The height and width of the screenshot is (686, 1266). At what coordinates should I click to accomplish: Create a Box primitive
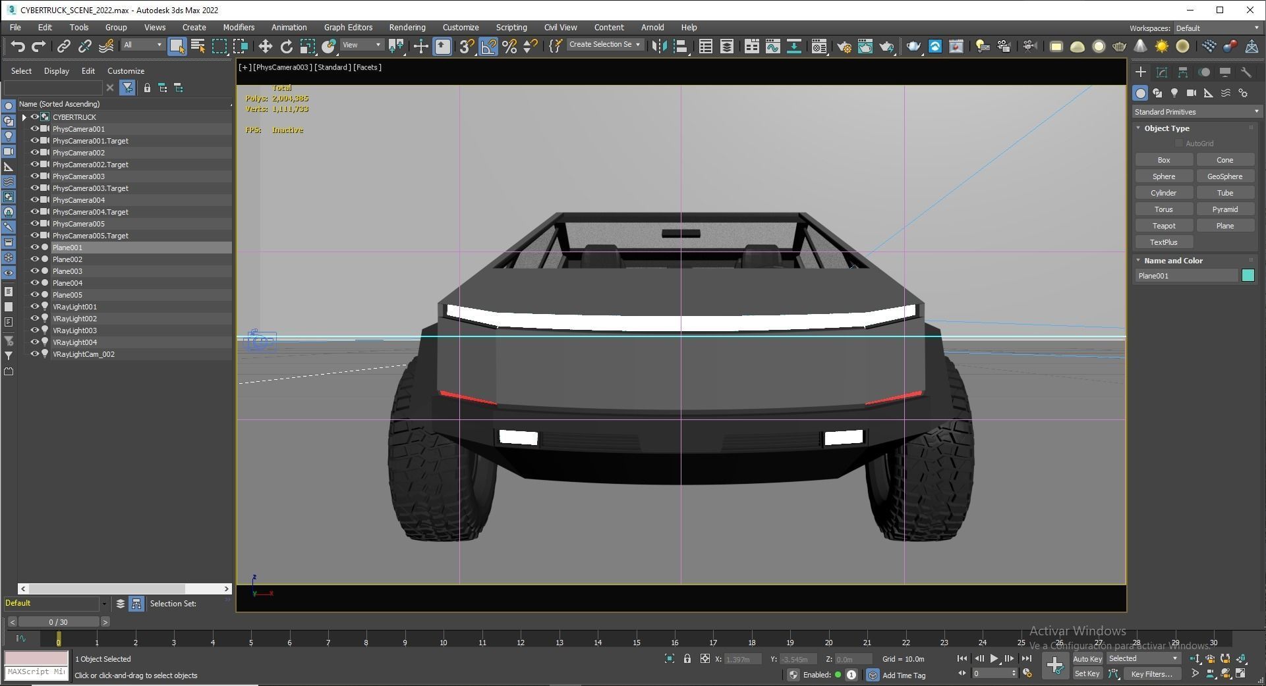1164,160
